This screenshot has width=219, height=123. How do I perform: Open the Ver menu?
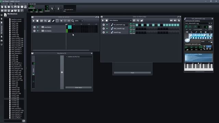click(15, 4)
